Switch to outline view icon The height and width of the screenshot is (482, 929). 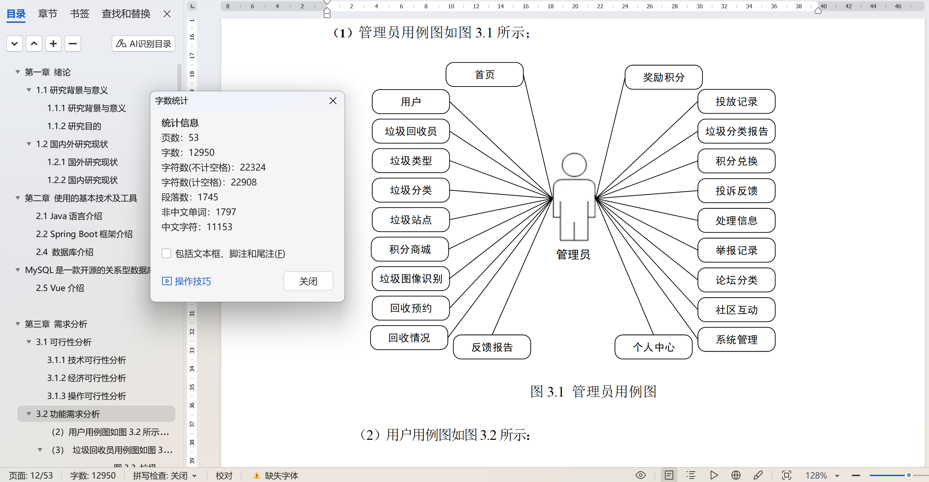[691, 475]
